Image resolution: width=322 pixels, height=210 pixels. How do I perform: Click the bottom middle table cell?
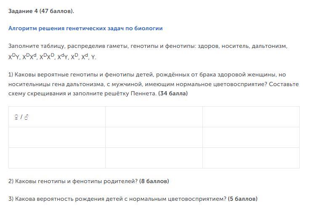click(x=154, y=158)
